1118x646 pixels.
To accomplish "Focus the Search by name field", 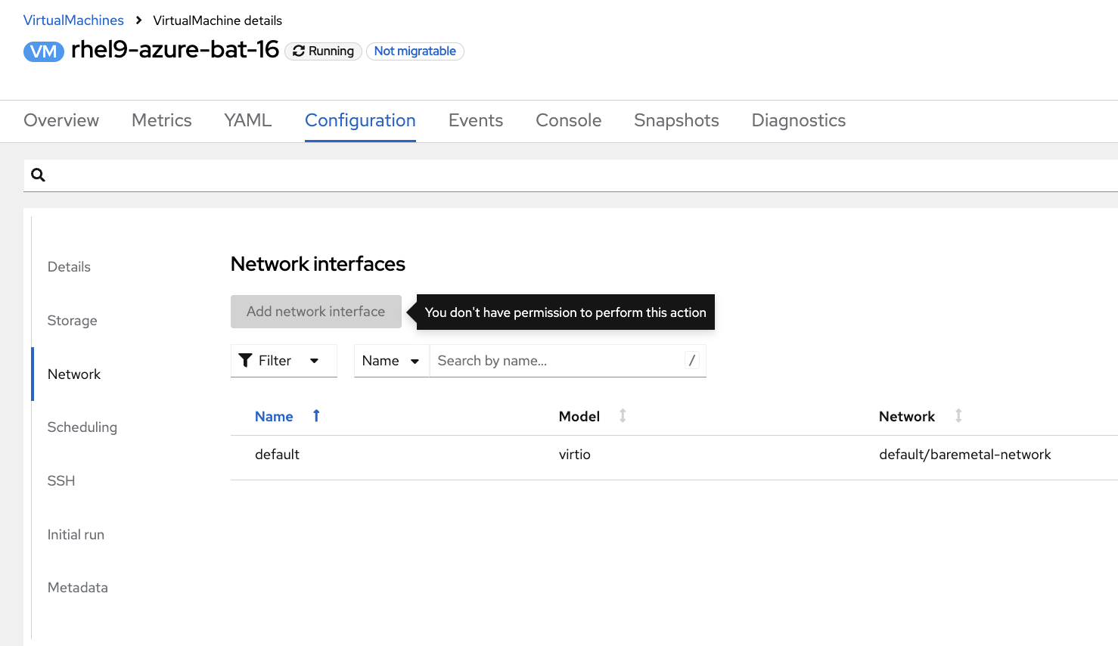I will tap(556, 361).
